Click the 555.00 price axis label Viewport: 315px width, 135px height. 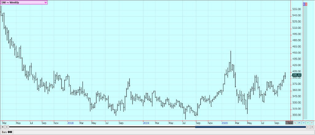pyautogui.click(x=297, y=9)
